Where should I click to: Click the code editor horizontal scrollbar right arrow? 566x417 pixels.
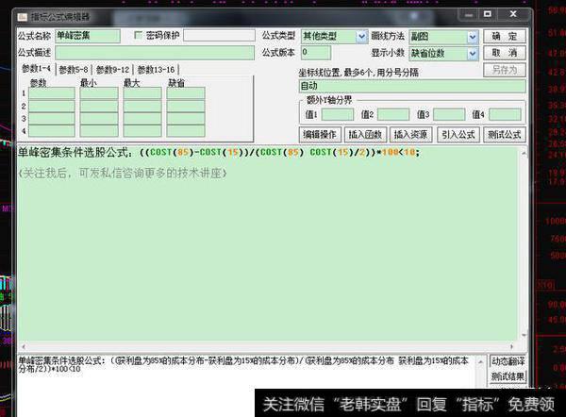pos(511,346)
